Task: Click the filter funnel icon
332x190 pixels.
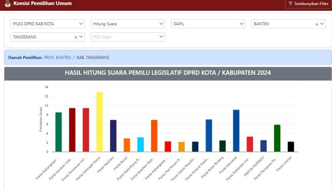Action: (291, 4)
